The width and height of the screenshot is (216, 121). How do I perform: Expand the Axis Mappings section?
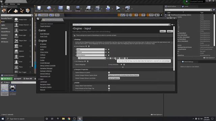pyautogui.click(x=74, y=61)
